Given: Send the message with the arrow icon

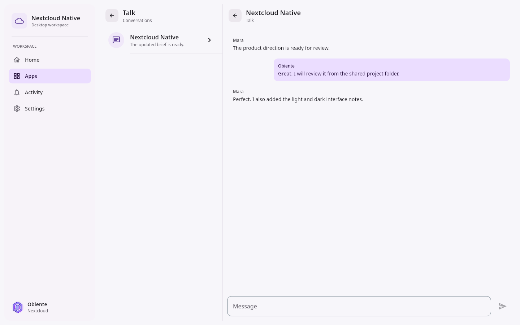Looking at the screenshot, I should coord(503,306).
